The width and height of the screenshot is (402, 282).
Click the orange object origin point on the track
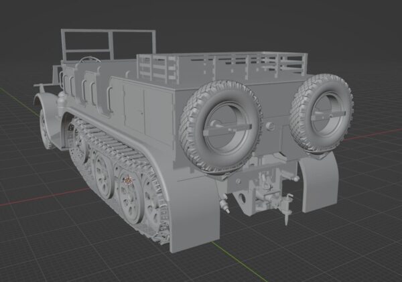point(128,180)
